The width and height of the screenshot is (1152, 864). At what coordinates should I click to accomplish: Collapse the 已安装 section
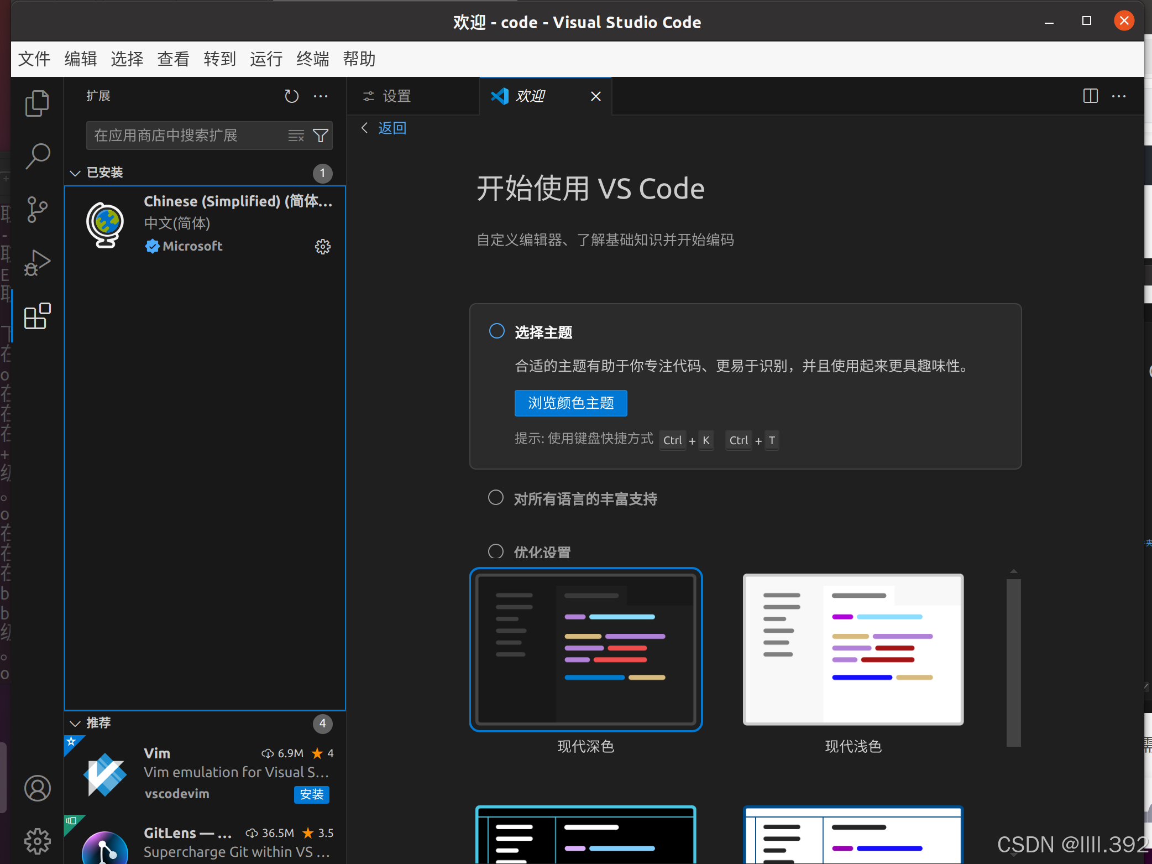tap(75, 173)
